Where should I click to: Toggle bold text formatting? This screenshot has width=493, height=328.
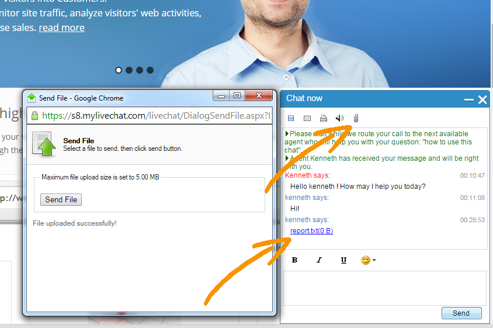(295, 260)
